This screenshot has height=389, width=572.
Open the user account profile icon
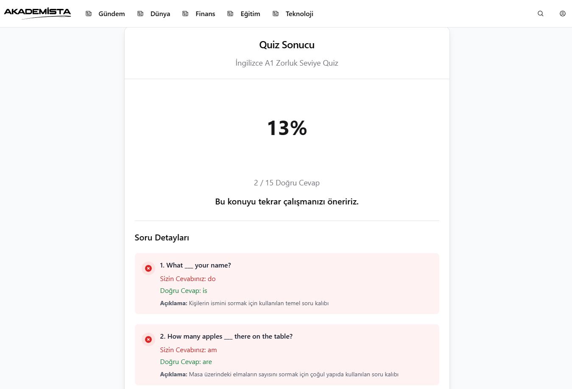(563, 14)
